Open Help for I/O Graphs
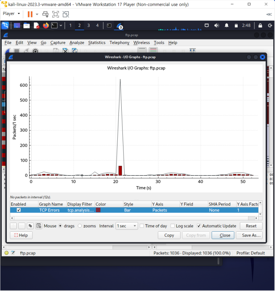 tap(21, 235)
